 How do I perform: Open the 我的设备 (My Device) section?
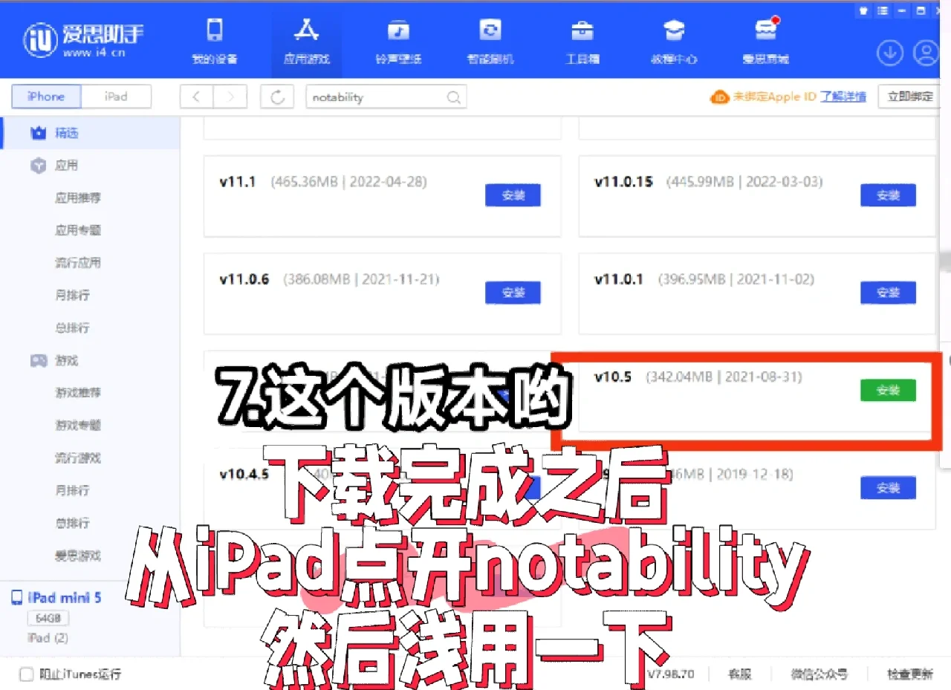215,39
